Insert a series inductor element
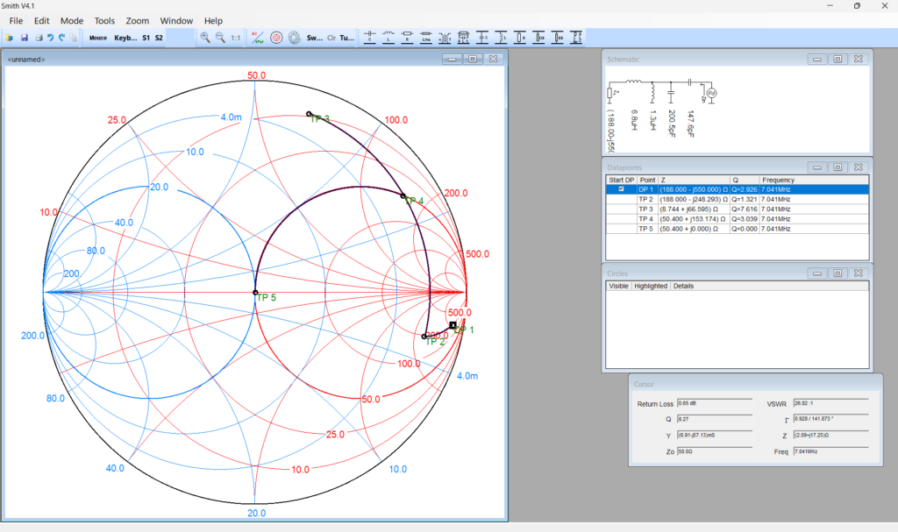Viewport: 898px width, 532px height. pyautogui.click(x=388, y=38)
